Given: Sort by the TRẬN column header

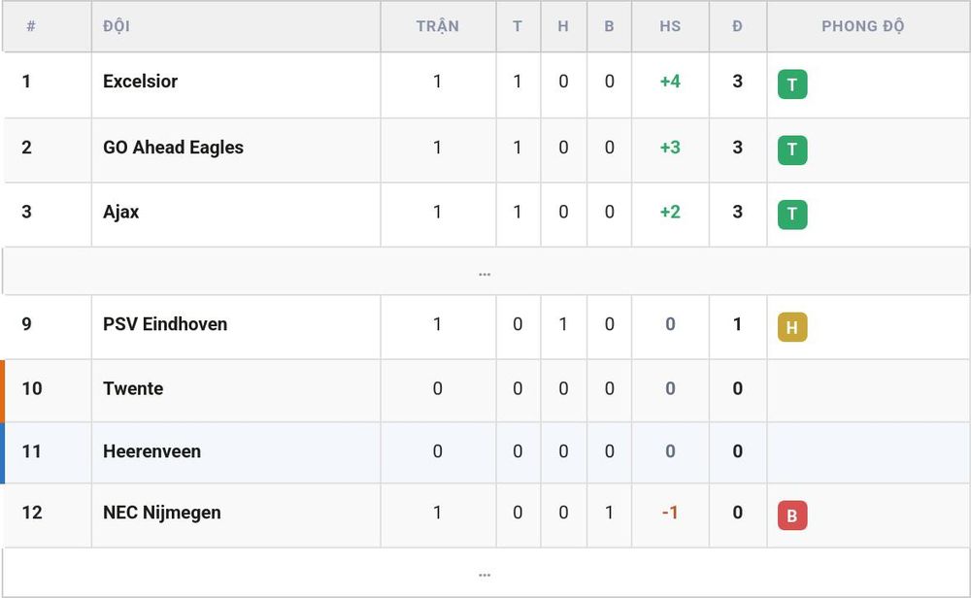Looking at the screenshot, I should click(437, 26).
